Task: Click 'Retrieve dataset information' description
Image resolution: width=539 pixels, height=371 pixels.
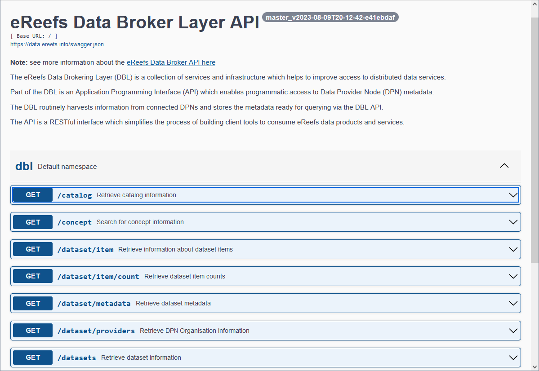Action: 141,358
